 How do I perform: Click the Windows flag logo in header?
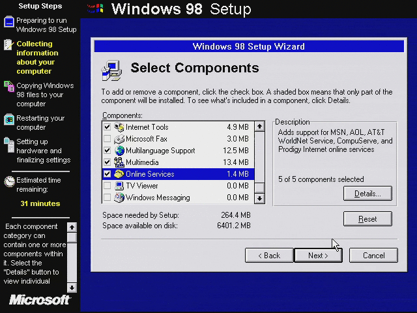(96, 8)
